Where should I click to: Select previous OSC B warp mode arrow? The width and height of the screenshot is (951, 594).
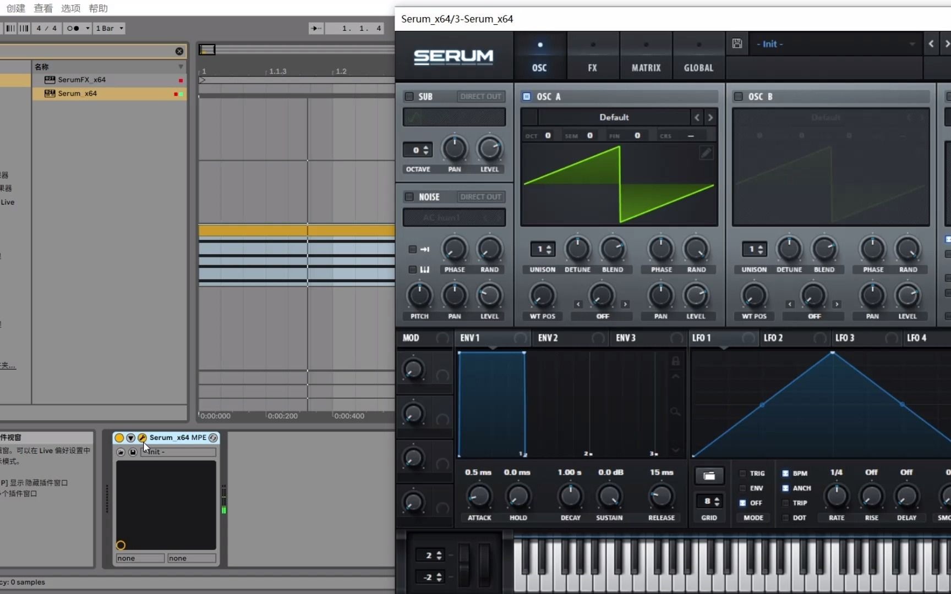click(x=790, y=304)
